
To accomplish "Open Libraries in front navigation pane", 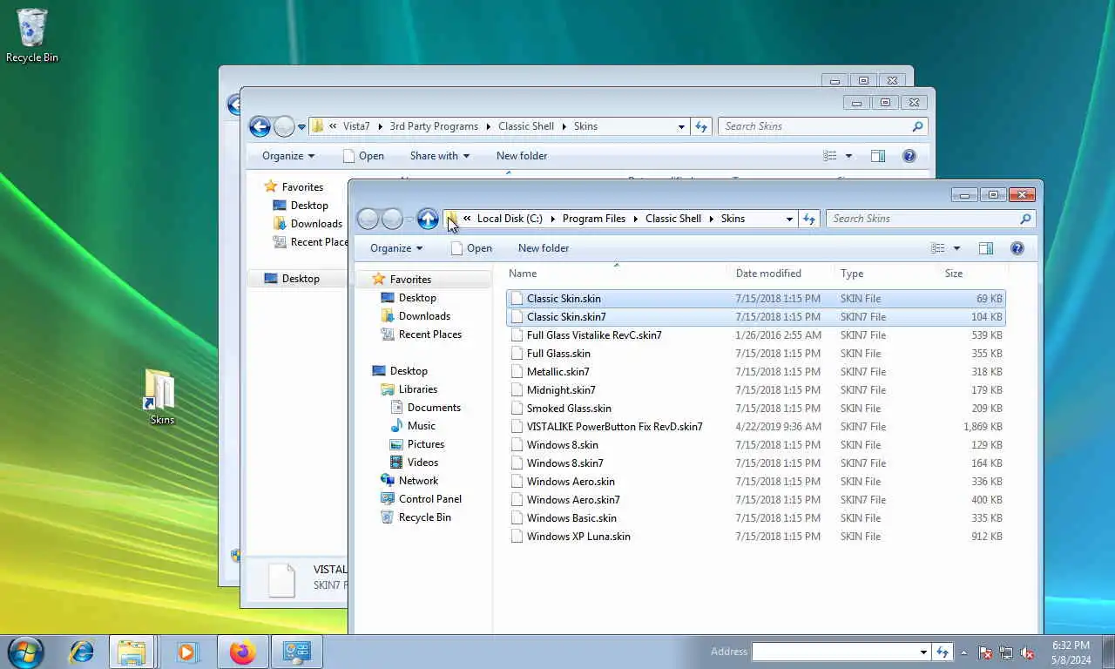I will point(417,389).
